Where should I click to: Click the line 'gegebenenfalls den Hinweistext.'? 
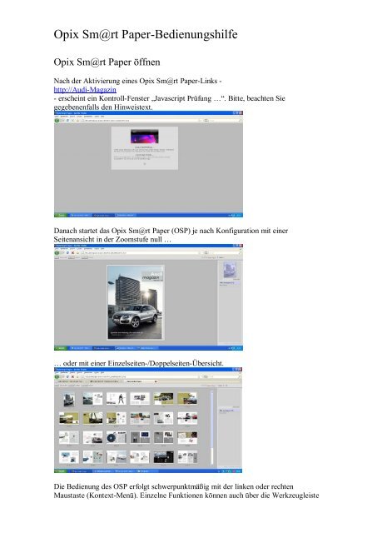coord(103,107)
